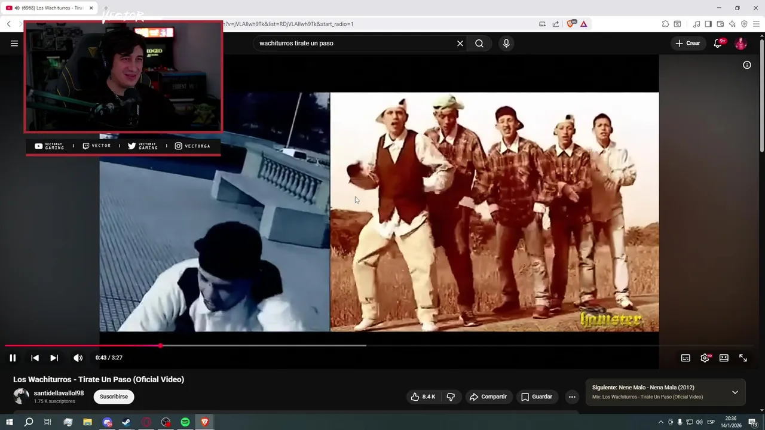Open the Windows Start menu
The image size is (765, 430).
click(x=9, y=422)
